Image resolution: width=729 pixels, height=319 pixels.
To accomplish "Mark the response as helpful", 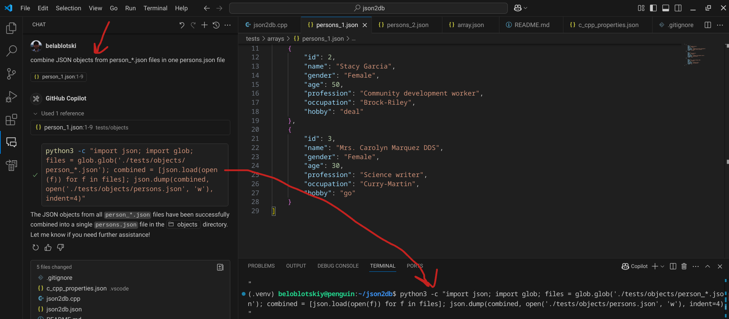I will tap(48, 247).
